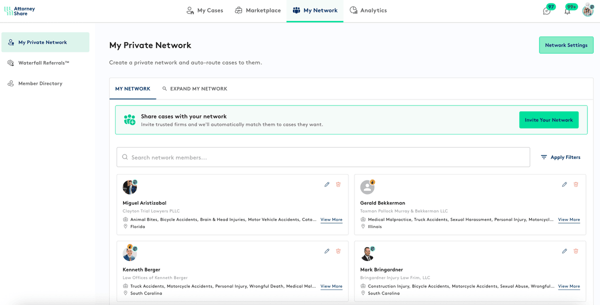Switch to the MY NETWORK sub-tab
This screenshot has height=305, width=600.
pyautogui.click(x=132, y=88)
